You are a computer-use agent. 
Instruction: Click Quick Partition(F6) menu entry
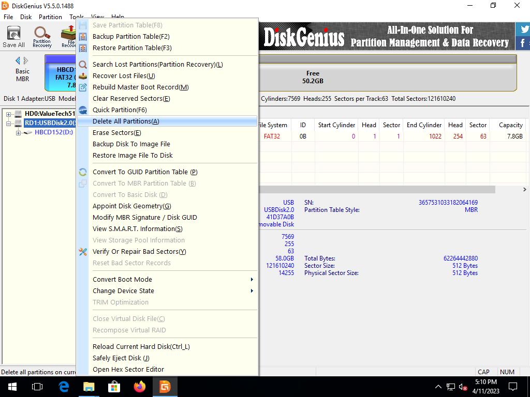[120, 110]
